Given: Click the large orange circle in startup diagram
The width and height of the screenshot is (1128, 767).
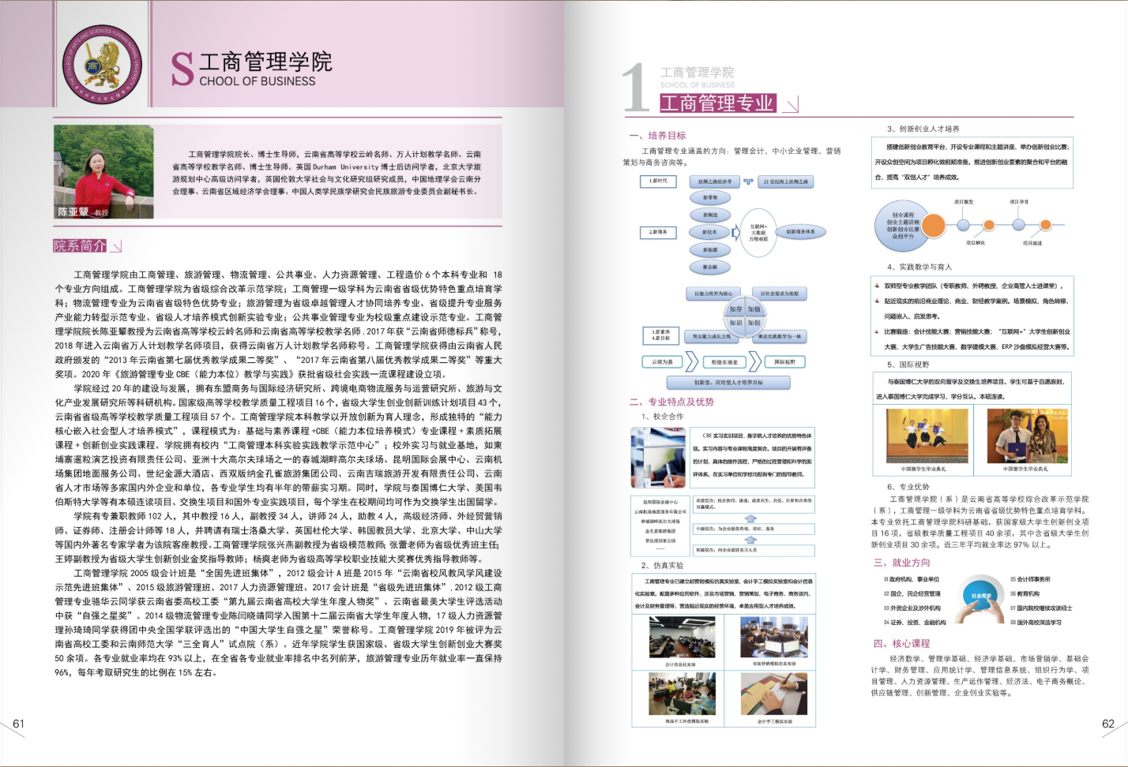Looking at the screenshot, I should click(934, 226).
